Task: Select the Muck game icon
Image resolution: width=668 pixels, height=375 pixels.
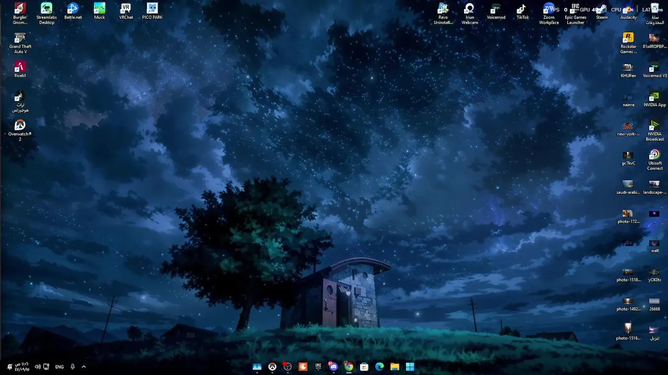Action: point(99,11)
